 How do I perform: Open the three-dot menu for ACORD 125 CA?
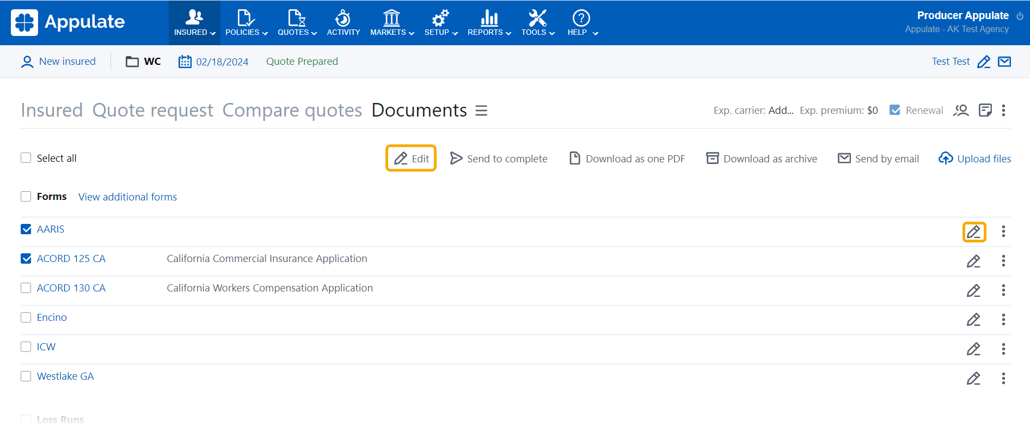click(1003, 261)
